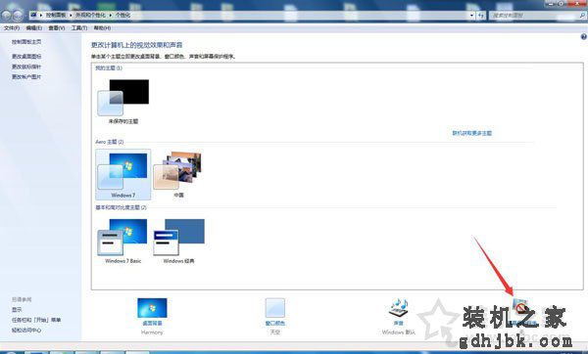Click the 声音 text link
The height and width of the screenshot is (354, 588).
(x=398, y=324)
